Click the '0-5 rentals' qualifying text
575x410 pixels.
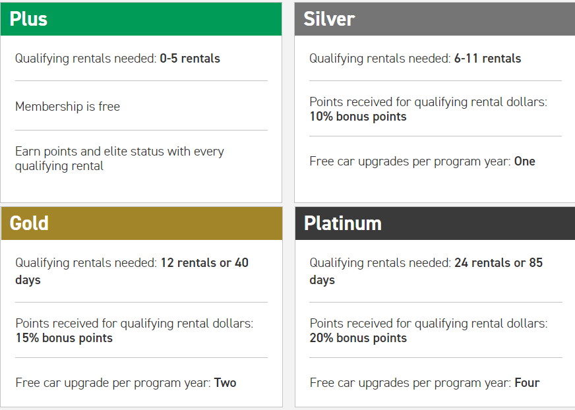[190, 59]
